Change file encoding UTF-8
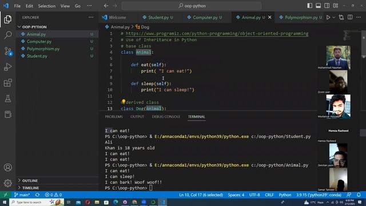 (254, 195)
